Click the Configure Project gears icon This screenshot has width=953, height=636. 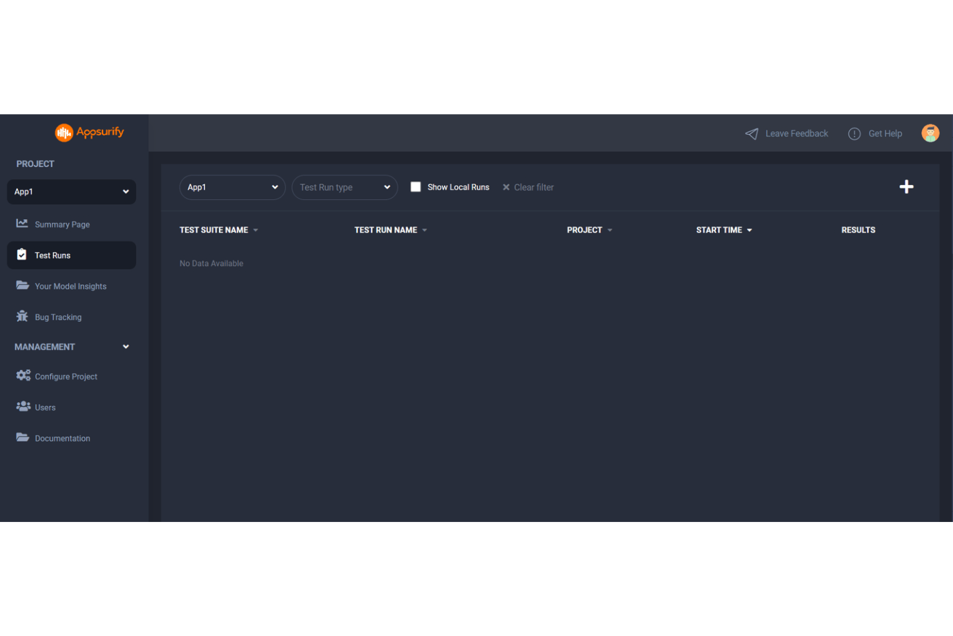pos(23,375)
